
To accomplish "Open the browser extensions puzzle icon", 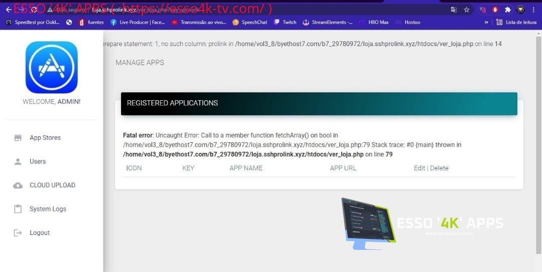I will 508,10.
